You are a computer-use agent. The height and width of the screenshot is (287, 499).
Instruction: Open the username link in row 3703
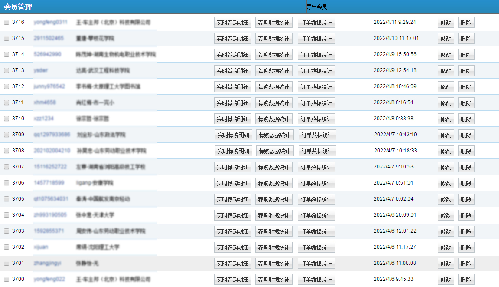pos(49,231)
